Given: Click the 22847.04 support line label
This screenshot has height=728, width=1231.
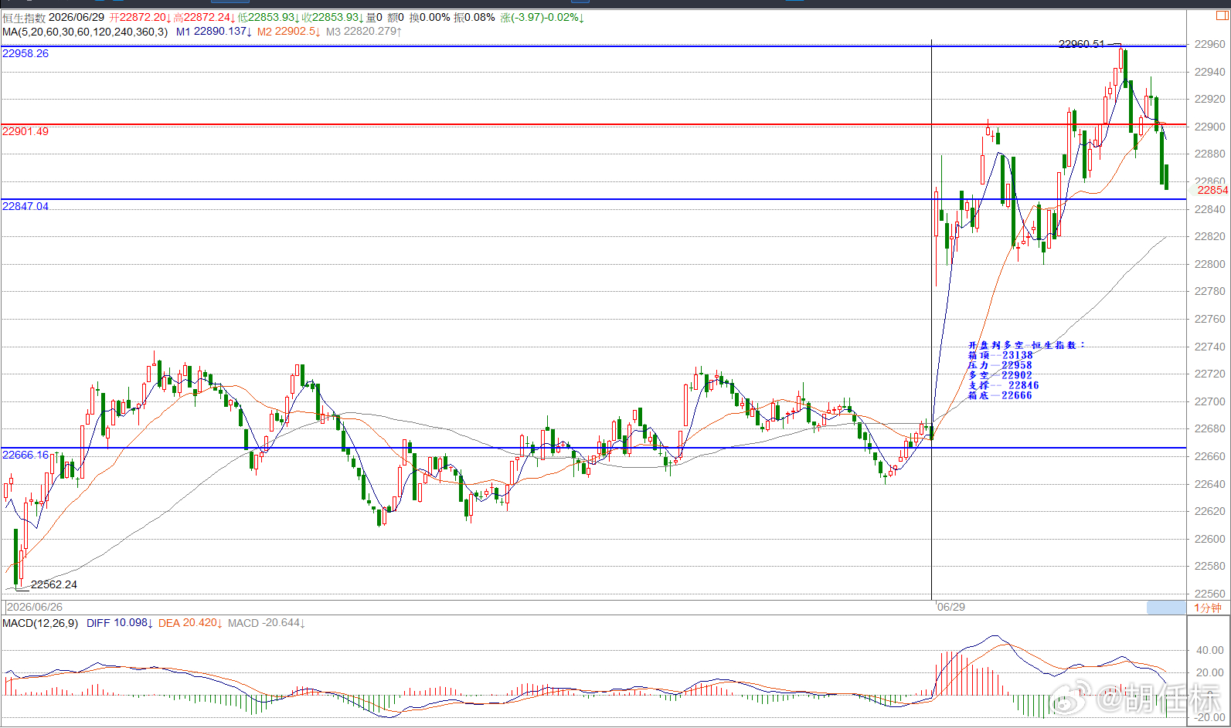Looking at the screenshot, I should coord(26,206).
